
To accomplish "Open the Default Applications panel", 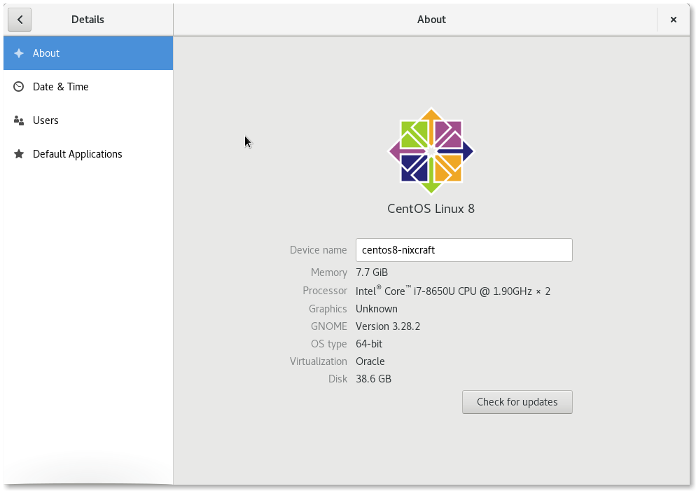I will (88, 154).
